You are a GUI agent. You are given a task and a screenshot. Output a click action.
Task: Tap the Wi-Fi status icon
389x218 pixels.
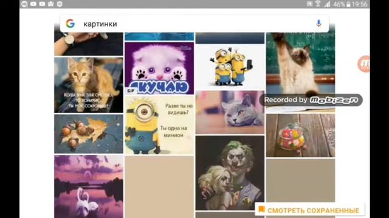tap(318, 4)
